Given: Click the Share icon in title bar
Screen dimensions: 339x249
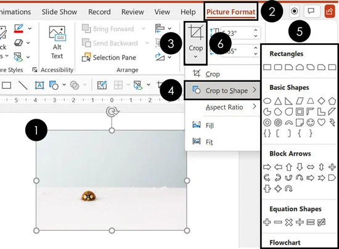Looking at the screenshot, I should (x=330, y=11).
